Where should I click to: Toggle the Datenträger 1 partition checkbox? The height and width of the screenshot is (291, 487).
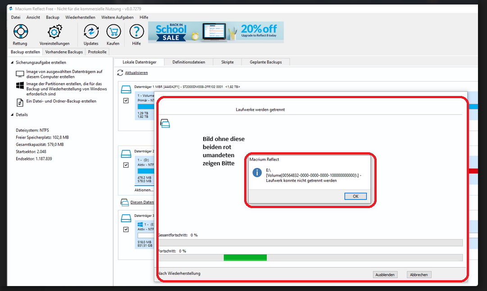point(126,100)
